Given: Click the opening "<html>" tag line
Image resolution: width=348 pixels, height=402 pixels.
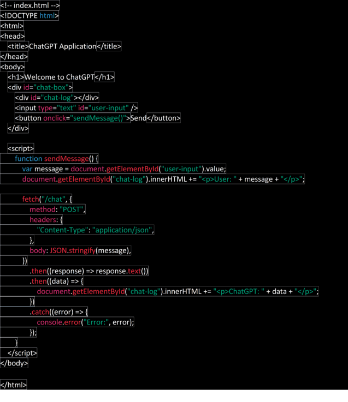Looking at the screenshot, I should (12, 26).
